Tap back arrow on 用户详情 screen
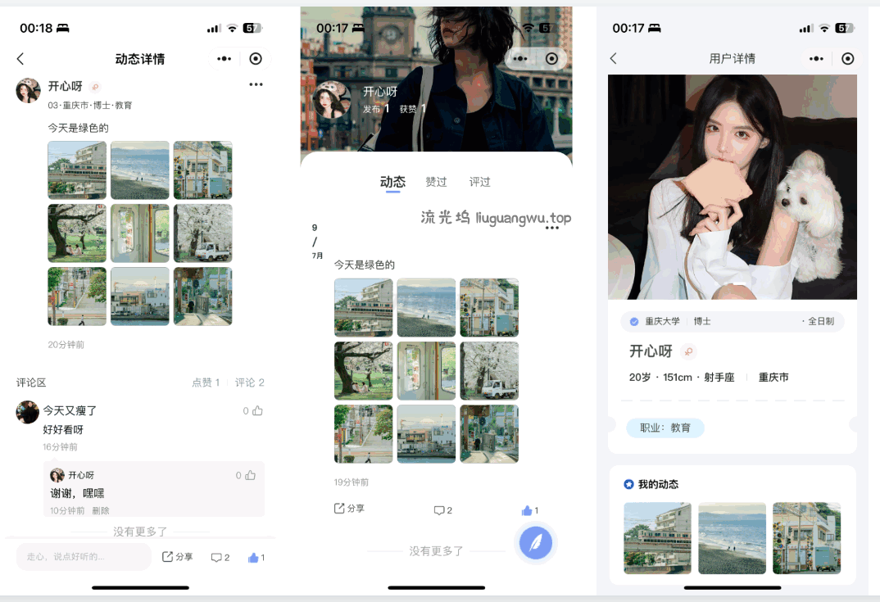Screen dimensions: 880x602 (x=613, y=59)
